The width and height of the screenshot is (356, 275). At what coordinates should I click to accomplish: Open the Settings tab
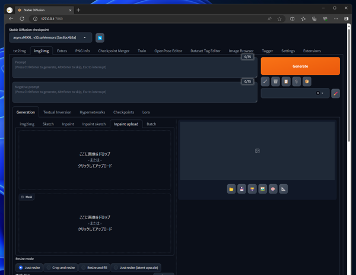pos(288,51)
